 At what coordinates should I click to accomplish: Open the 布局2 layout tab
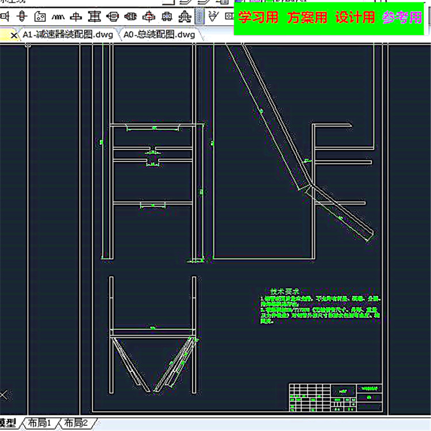[76, 423]
